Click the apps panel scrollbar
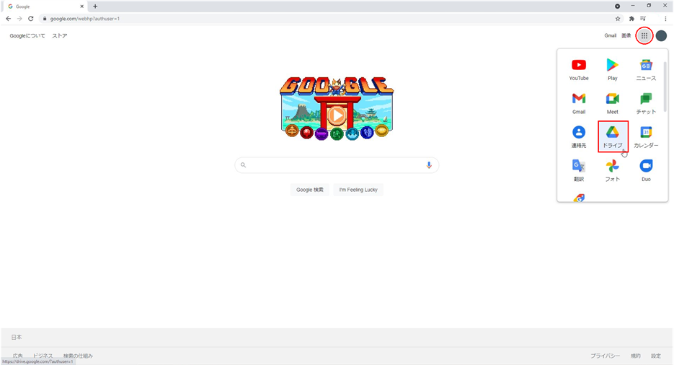This screenshot has height=365, width=674. (x=665, y=87)
